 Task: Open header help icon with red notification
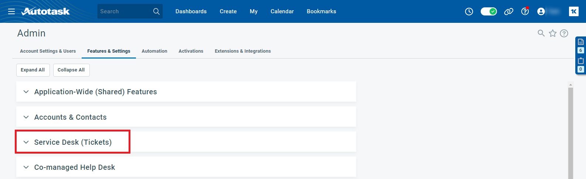[x=525, y=11]
